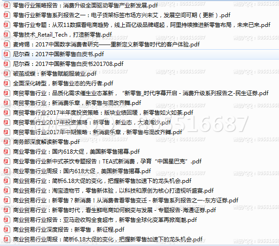Image resolution: width=279 pixels, height=246 pixels.
Task: Click the PDF icon beside 商贸零售行业：新消费乐章，新零售与混改齐舞.pdf
Action: (x=7, y=103)
